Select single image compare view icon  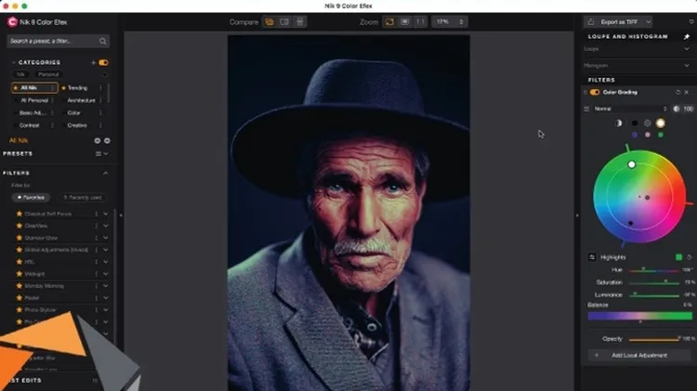[270, 21]
